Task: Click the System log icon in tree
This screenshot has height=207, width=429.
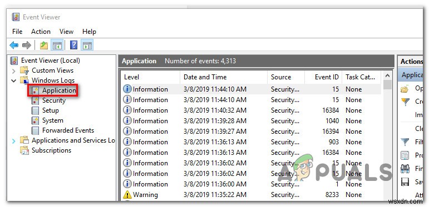Action: click(x=35, y=120)
